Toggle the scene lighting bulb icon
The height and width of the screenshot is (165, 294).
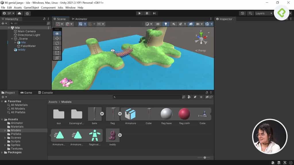tap(166, 24)
